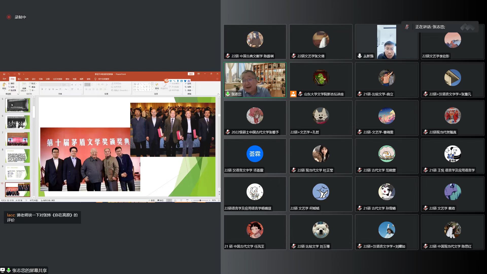This screenshot has width=487, height=274.
Task: Click the Slideshow view icon in status bar
Action: coord(187,200)
